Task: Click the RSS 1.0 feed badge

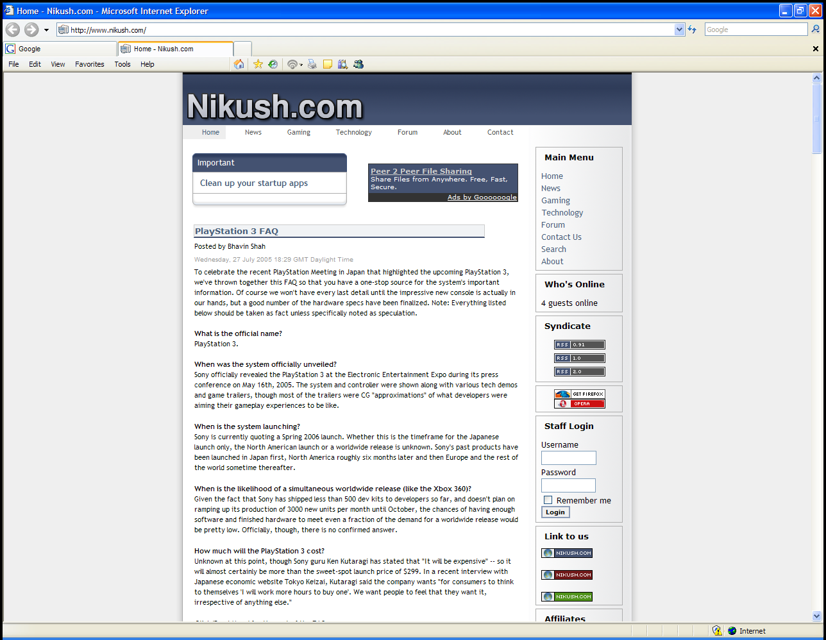Action: (580, 358)
